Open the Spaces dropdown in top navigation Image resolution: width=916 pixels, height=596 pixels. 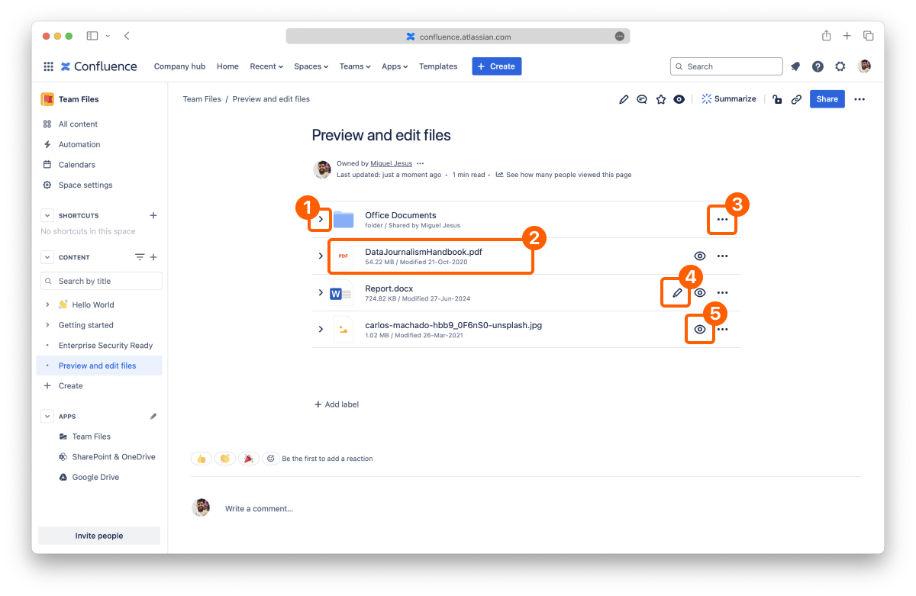tap(311, 66)
